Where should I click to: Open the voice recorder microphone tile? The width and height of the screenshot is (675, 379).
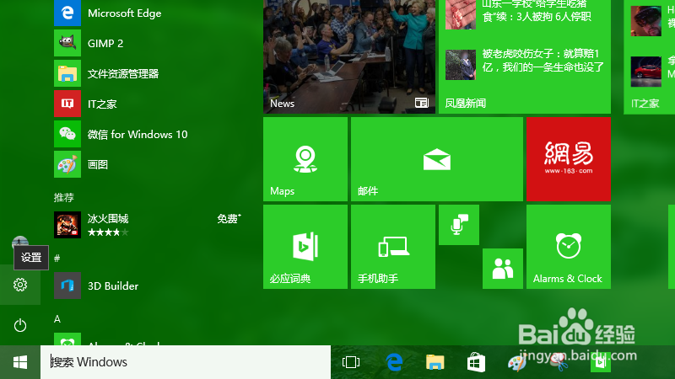point(459,225)
